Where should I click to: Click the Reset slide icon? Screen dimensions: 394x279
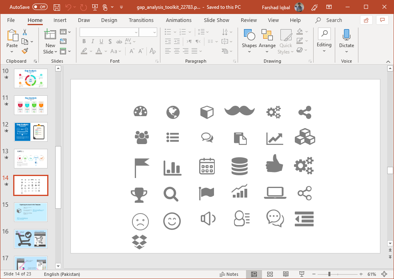(x=63, y=42)
